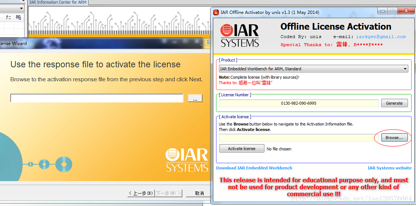
Task: Click the iarkgen@gmail.com email link
Action: 381,37
